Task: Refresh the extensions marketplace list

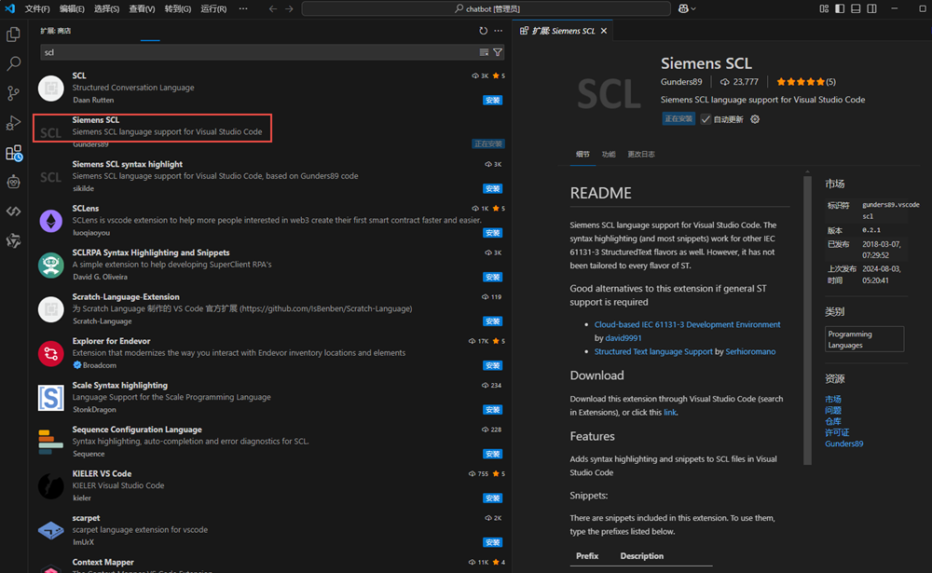Action: [x=483, y=31]
